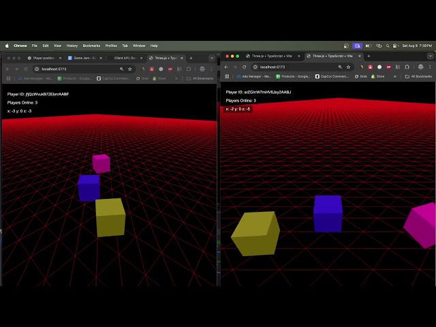Open the Help menu
The image size is (436, 327).
pos(154,46)
